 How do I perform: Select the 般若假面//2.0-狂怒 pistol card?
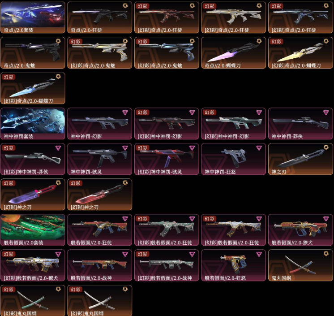click(233, 265)
